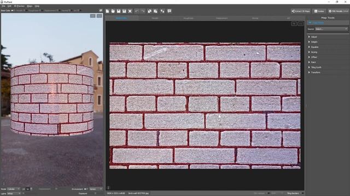
Task: Click the Save floppy disk icon
Action: pos(119,11)
